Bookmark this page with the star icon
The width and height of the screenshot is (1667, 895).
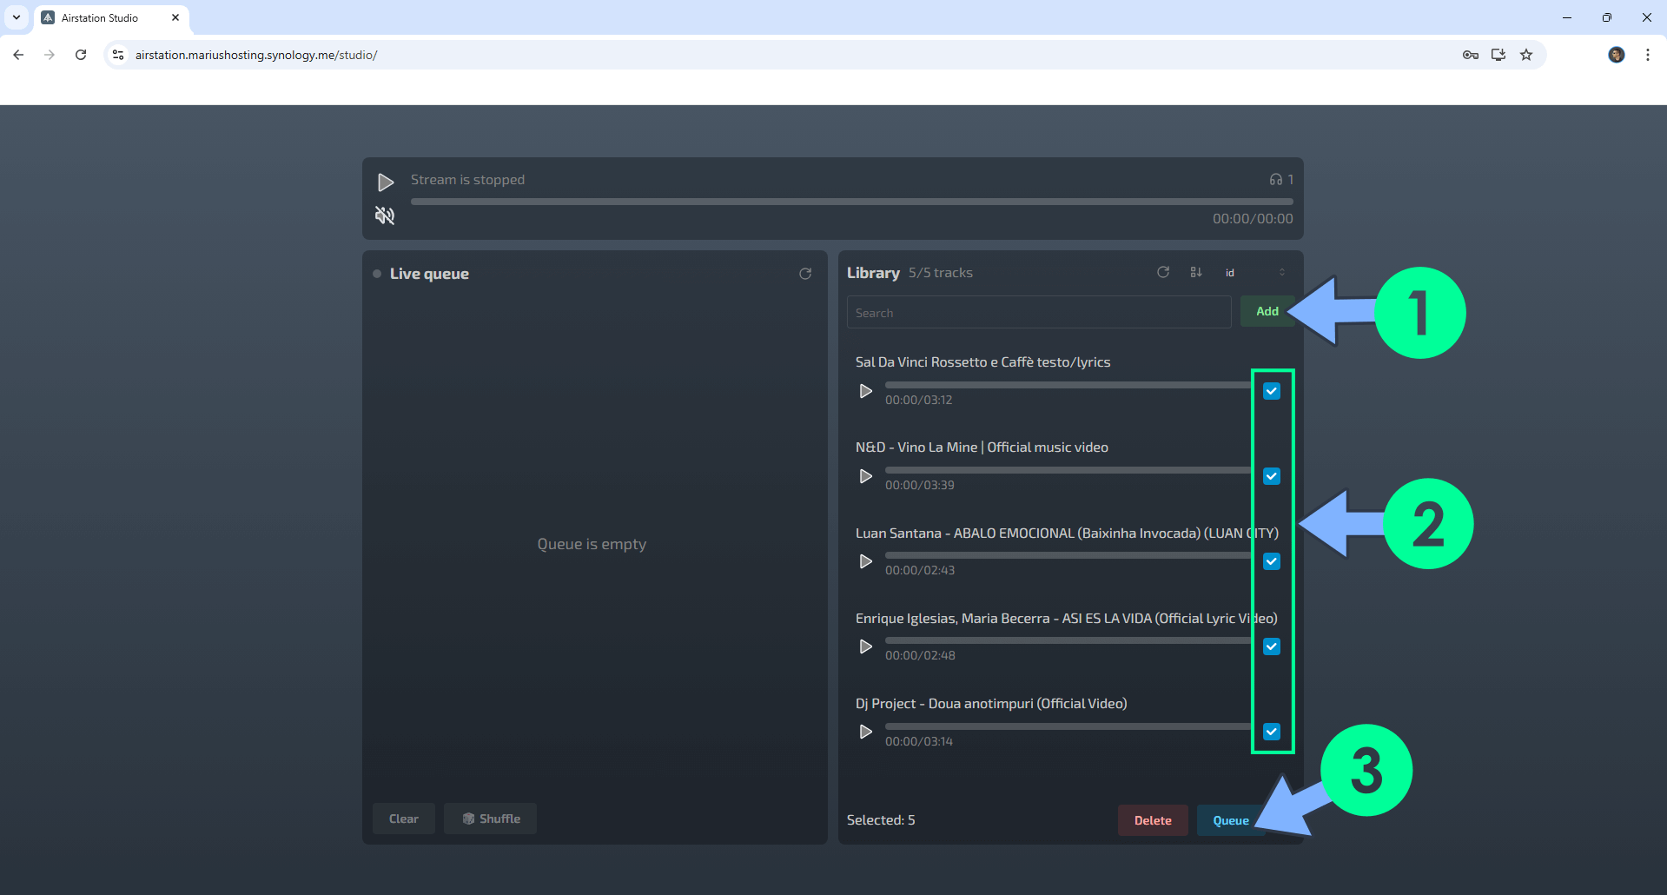[1526, 55]
